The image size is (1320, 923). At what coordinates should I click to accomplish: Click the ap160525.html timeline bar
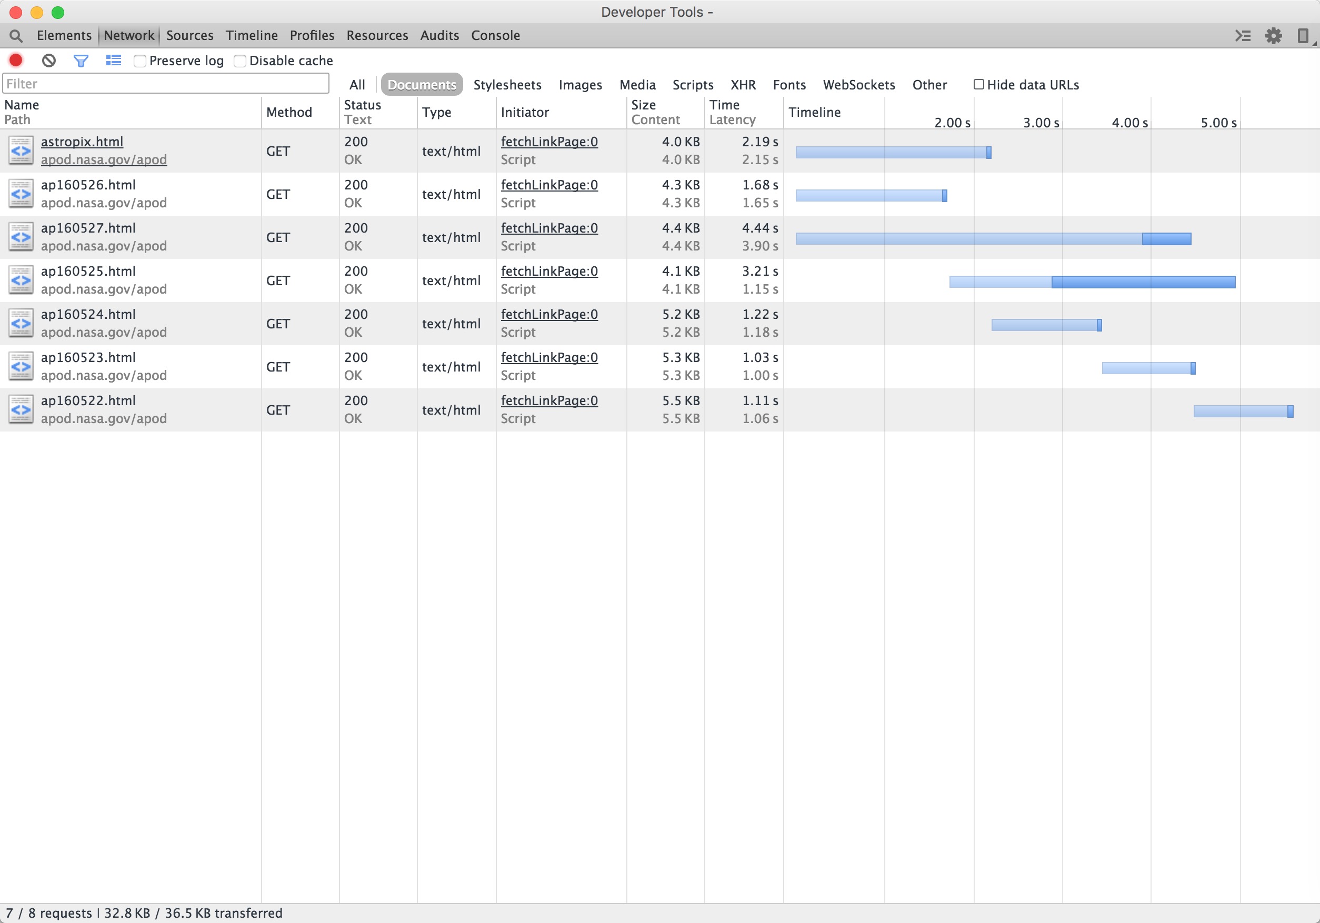[x=1092, y=282]
